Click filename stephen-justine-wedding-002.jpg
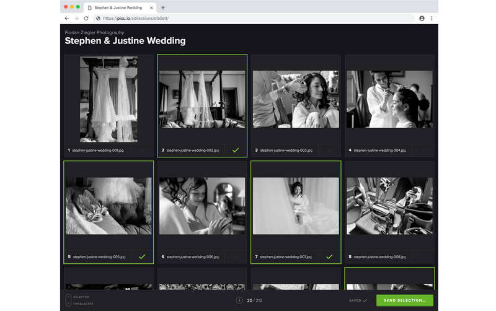The width and height of the screenshot is (496, 311). (x=193, y=151)
